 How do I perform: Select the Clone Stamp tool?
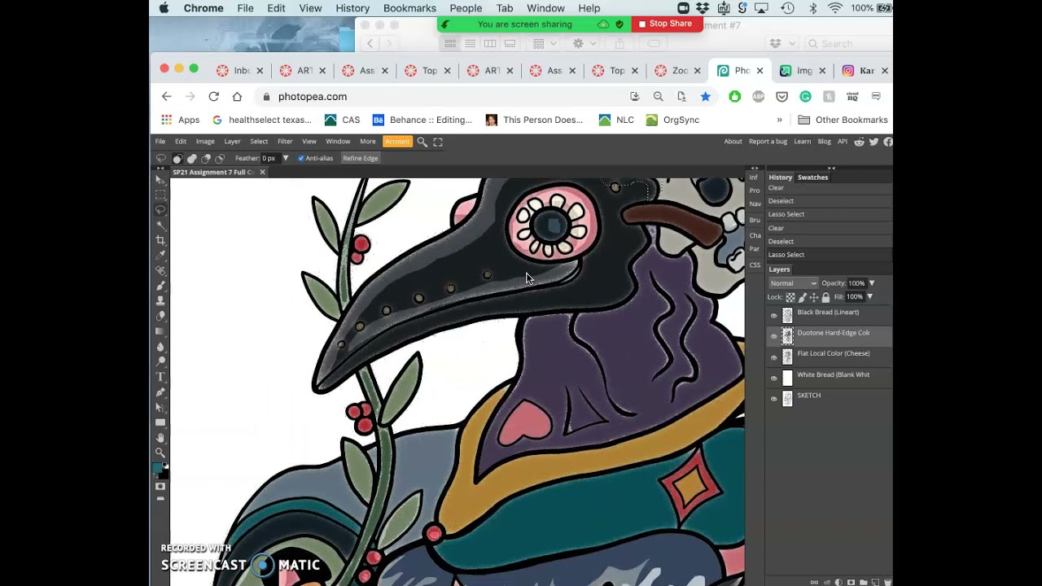point(160,300)
